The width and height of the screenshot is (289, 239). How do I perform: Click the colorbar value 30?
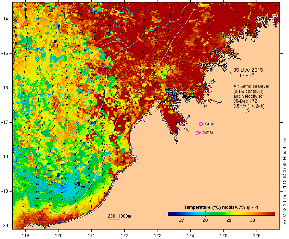click(x=252, y=220)
